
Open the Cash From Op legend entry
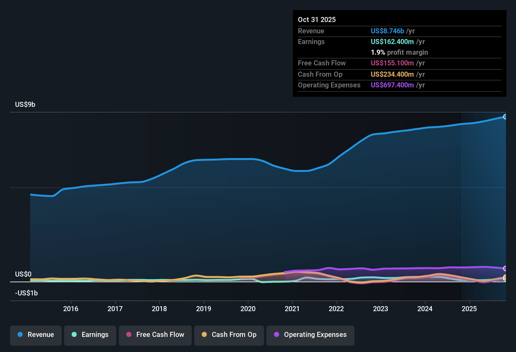[x=229, y=335]
